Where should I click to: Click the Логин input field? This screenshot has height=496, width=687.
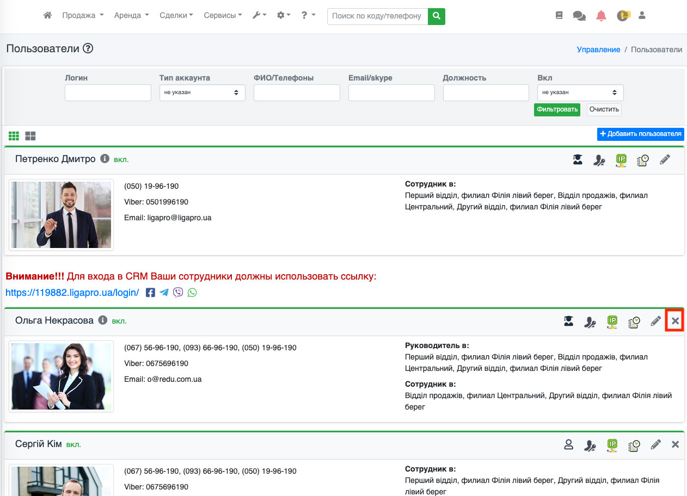108,92
